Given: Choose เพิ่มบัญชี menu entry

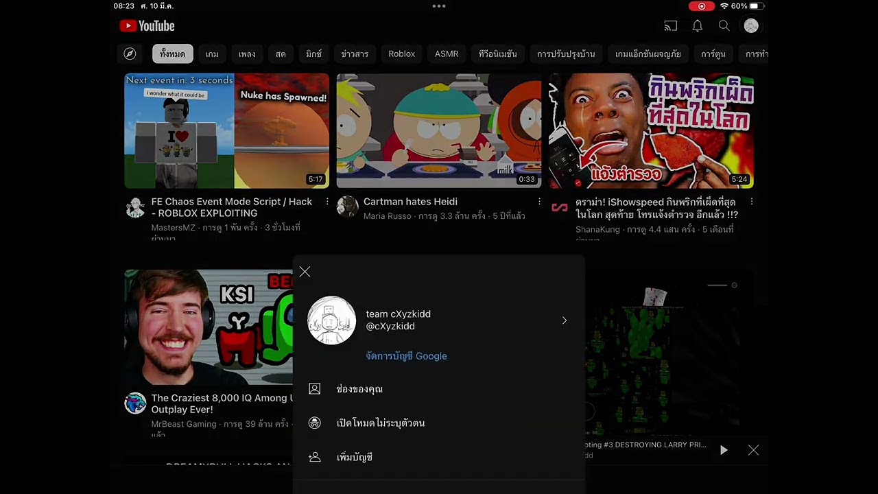Looking at the screenshot, I should (x=439, y=457).
